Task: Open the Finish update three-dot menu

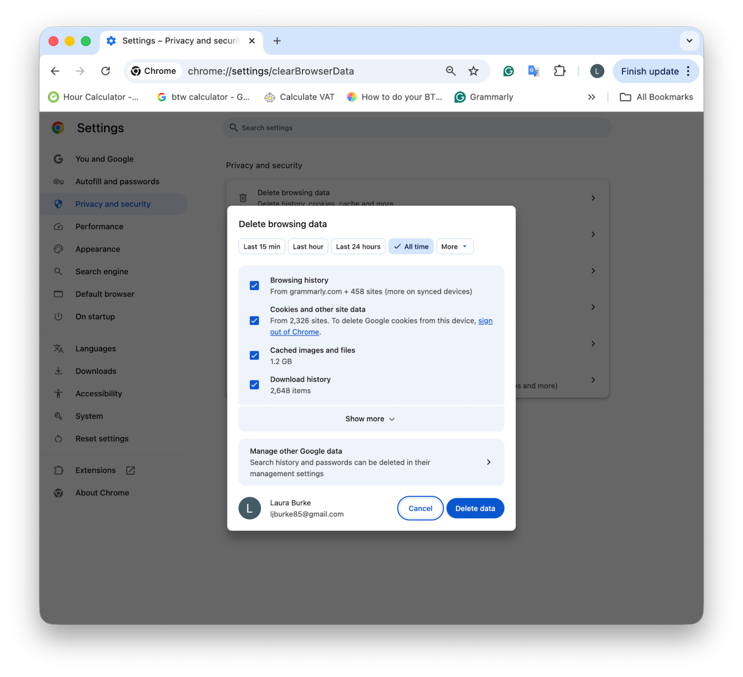Action: (688, 71)
